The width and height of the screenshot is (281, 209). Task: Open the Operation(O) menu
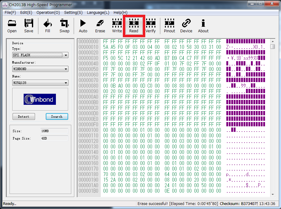pos(48,13)
